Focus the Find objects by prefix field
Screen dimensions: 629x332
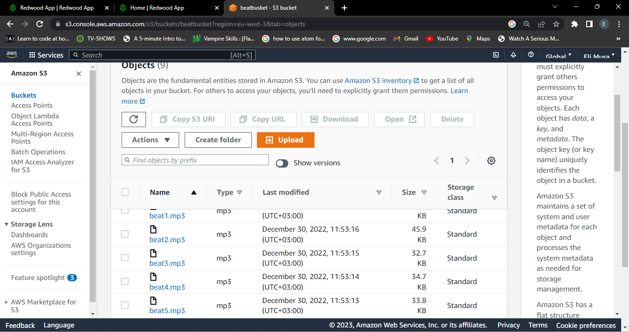click(x=195, y=160)
